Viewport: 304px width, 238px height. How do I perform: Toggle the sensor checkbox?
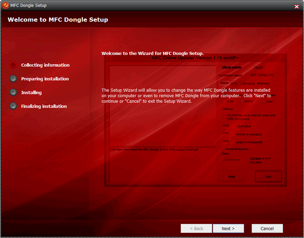242,101
